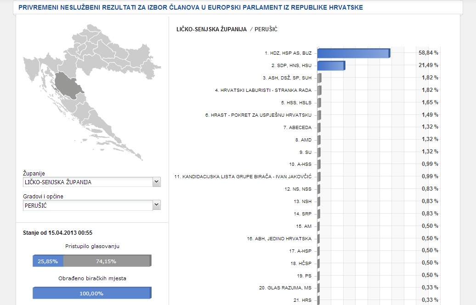Click the label '16. ABH, JEDINO HRVATSKA'
476x305 pixels.
pos(279,239)
